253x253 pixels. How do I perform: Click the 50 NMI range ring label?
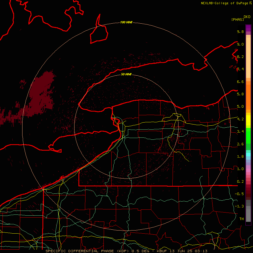click(x=126, y=74)
